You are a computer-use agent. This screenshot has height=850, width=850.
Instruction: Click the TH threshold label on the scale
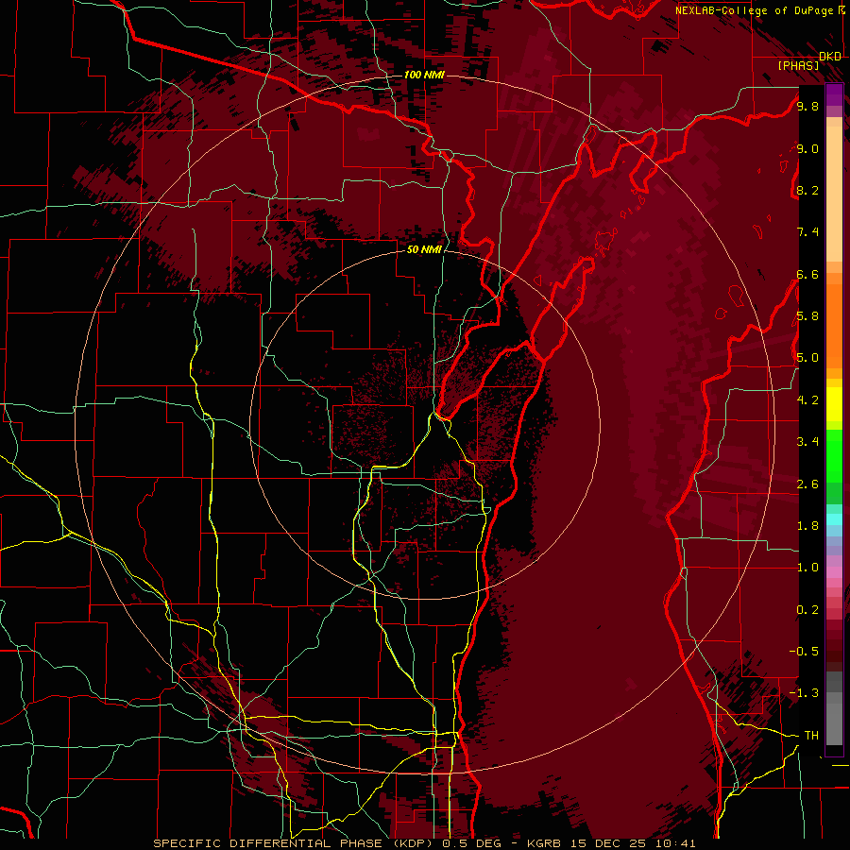811,735
